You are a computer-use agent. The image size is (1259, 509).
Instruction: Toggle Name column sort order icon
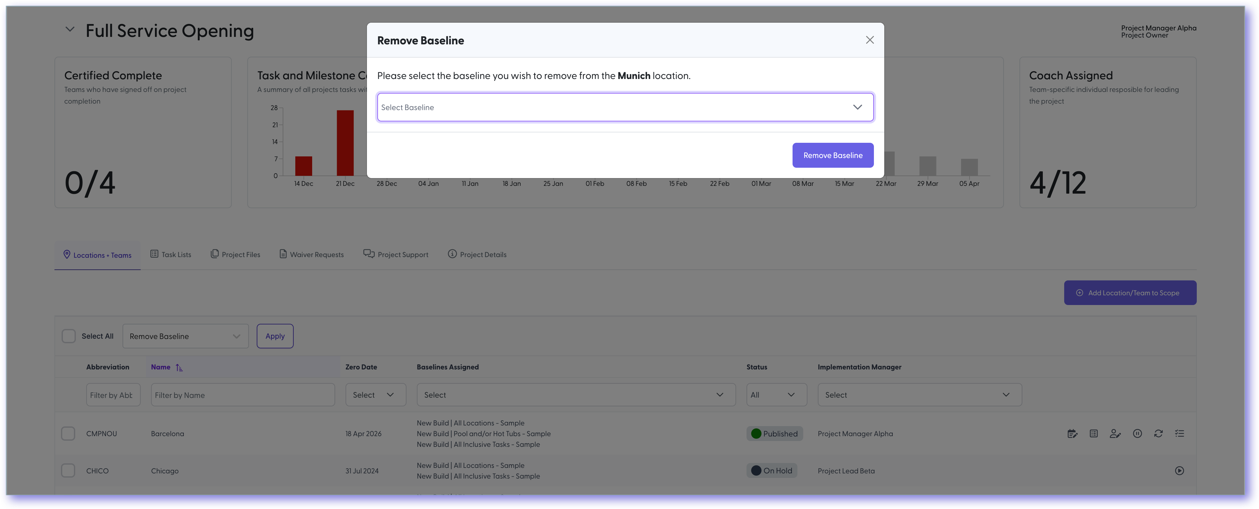coord(179,368)
